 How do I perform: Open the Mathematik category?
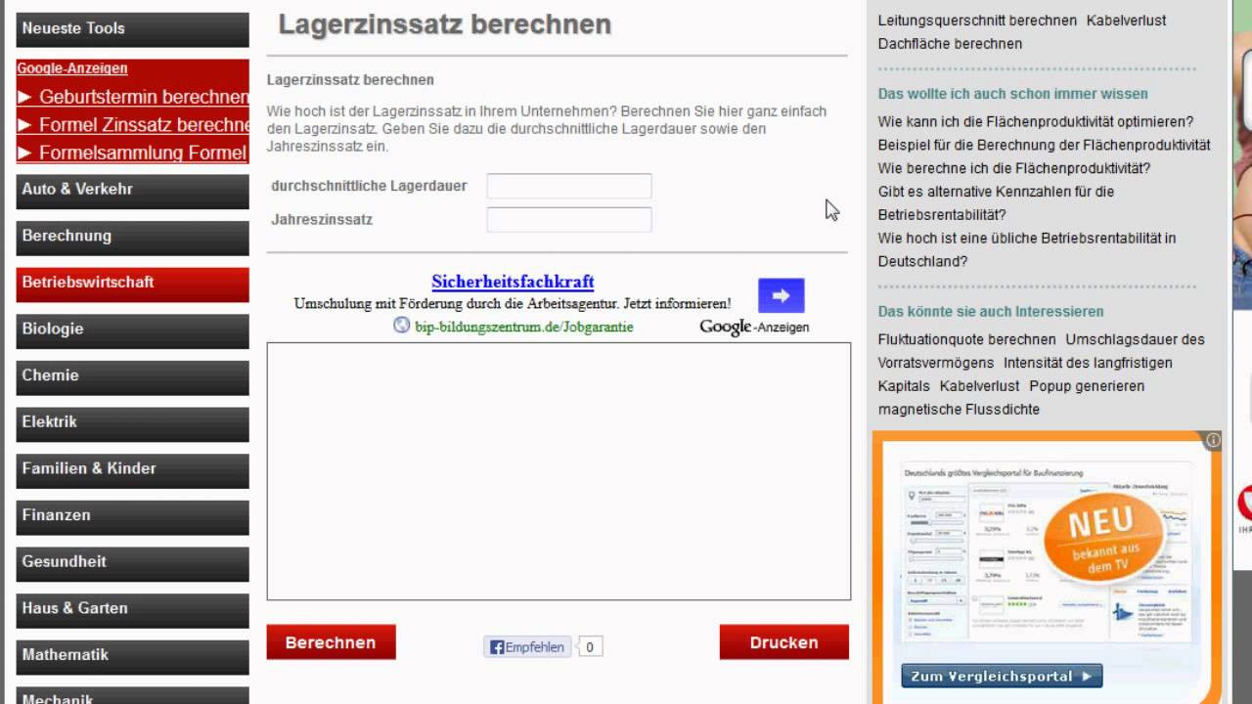click(133, 656)
